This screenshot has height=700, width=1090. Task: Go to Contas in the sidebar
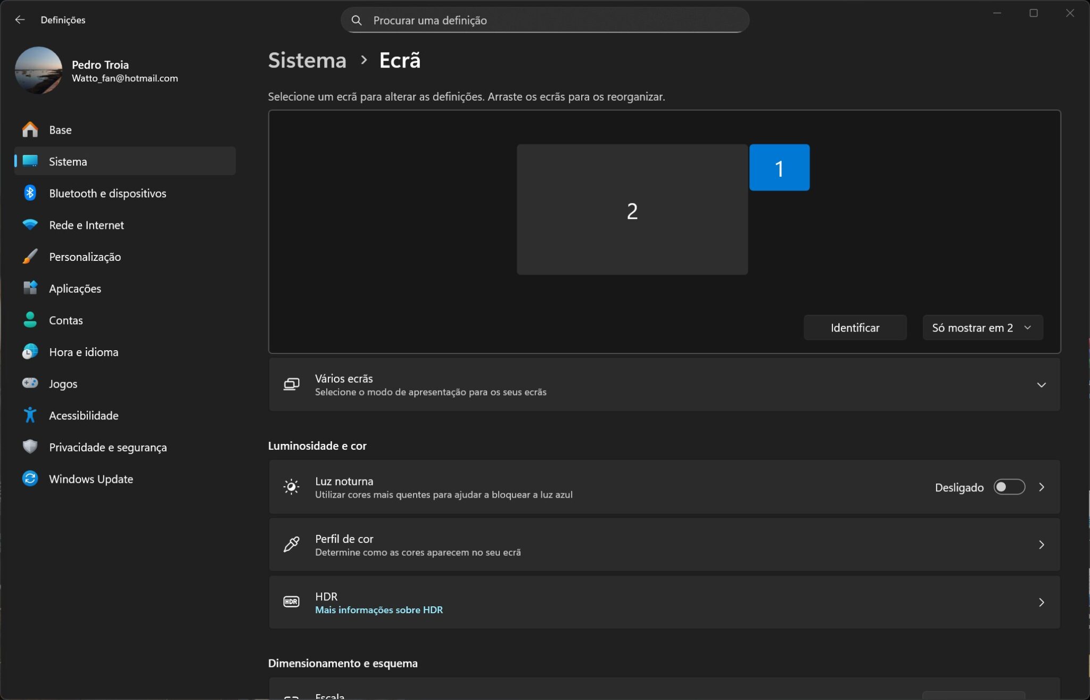click(x=65, y=320)
